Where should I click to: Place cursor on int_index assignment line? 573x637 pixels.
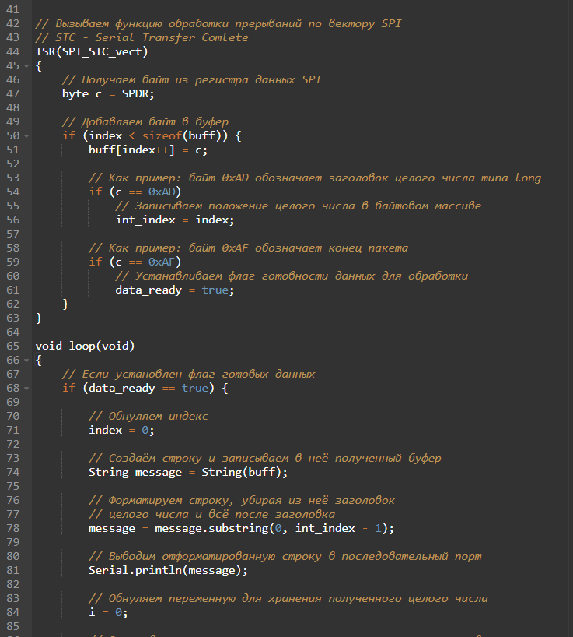175,220
